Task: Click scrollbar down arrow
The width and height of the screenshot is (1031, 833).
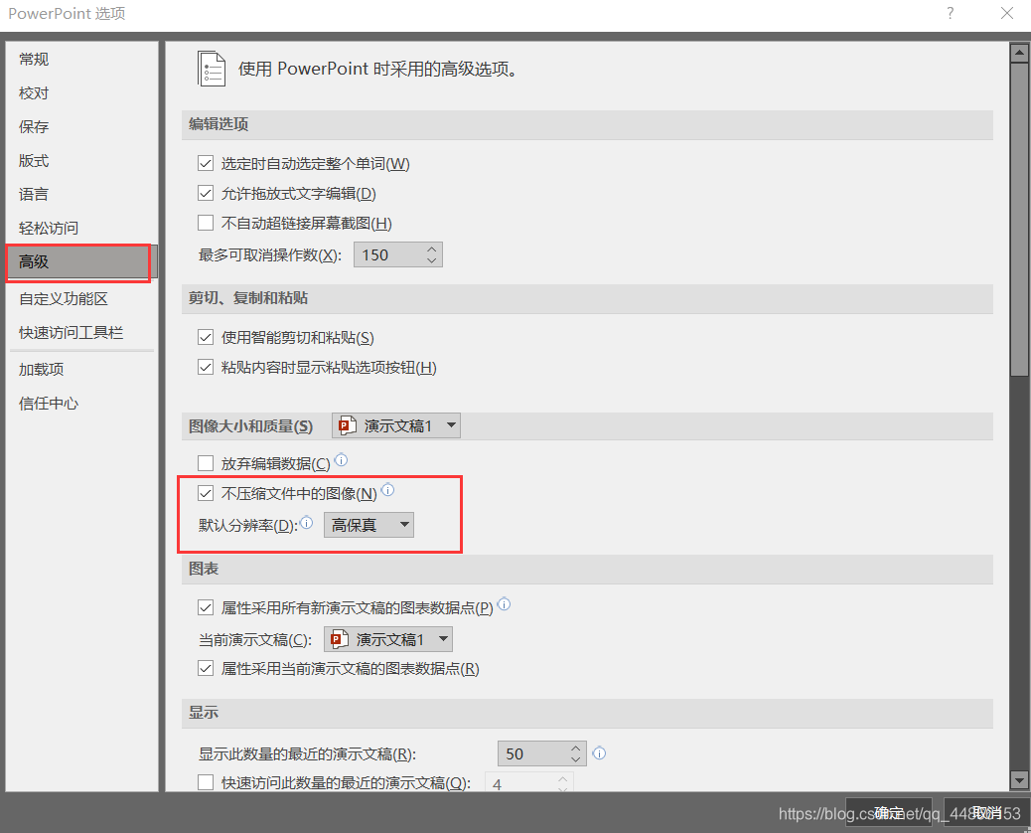Action: tap(1019, 780)
